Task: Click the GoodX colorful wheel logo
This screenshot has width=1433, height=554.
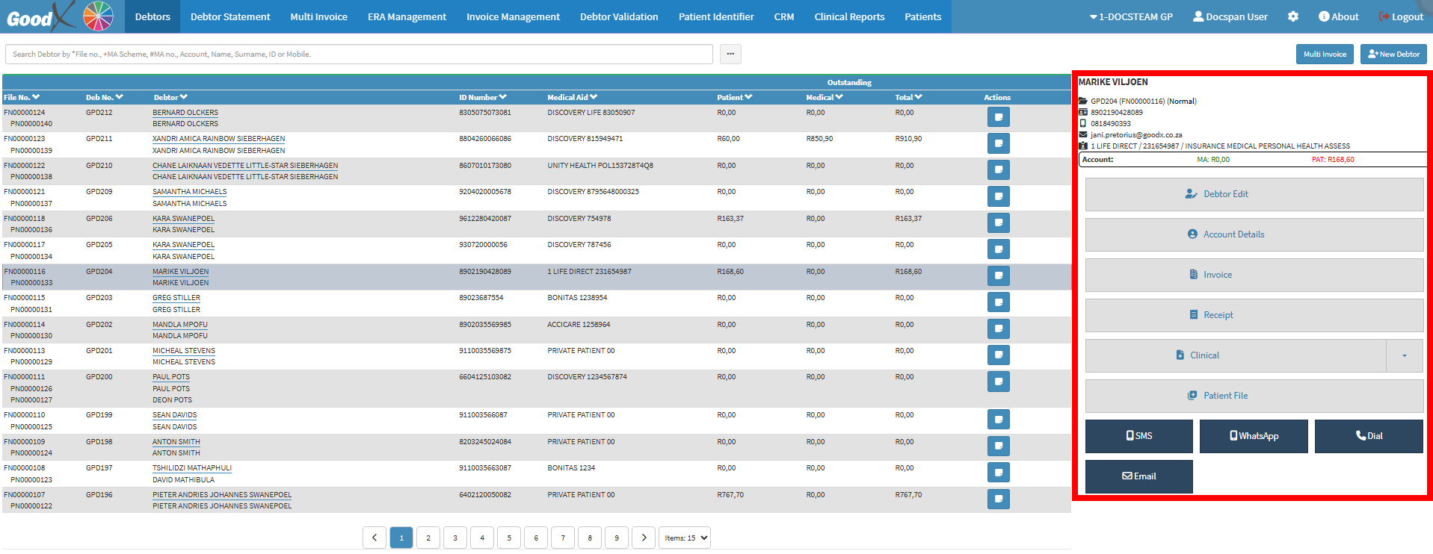Action: (98, 16)
